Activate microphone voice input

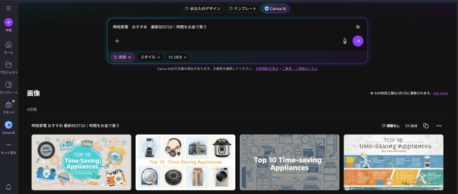tap(345, 41)
